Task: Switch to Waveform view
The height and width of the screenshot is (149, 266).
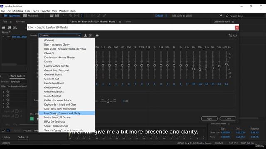Action: 12,16
